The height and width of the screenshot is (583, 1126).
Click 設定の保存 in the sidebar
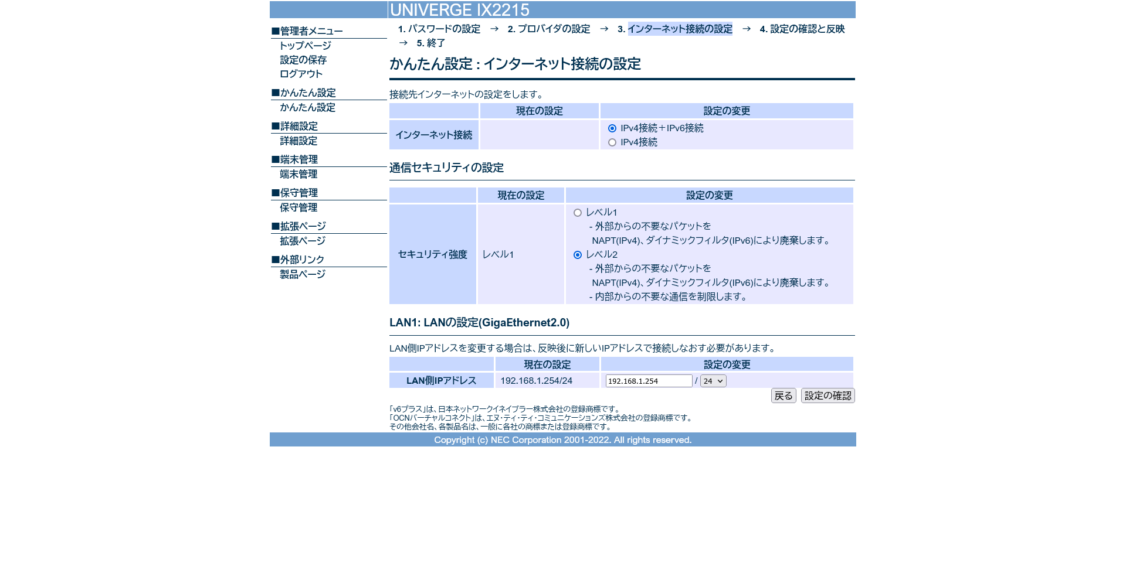pos(303,60)
